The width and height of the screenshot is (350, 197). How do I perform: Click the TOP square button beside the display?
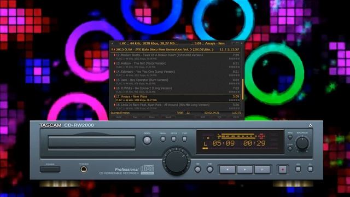coord(184,139)
